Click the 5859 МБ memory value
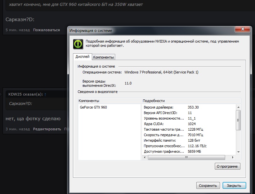Viewport: 255px width, 194px height. pos(194,151)
